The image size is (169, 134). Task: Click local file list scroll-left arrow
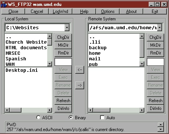[x=7, y=110]
